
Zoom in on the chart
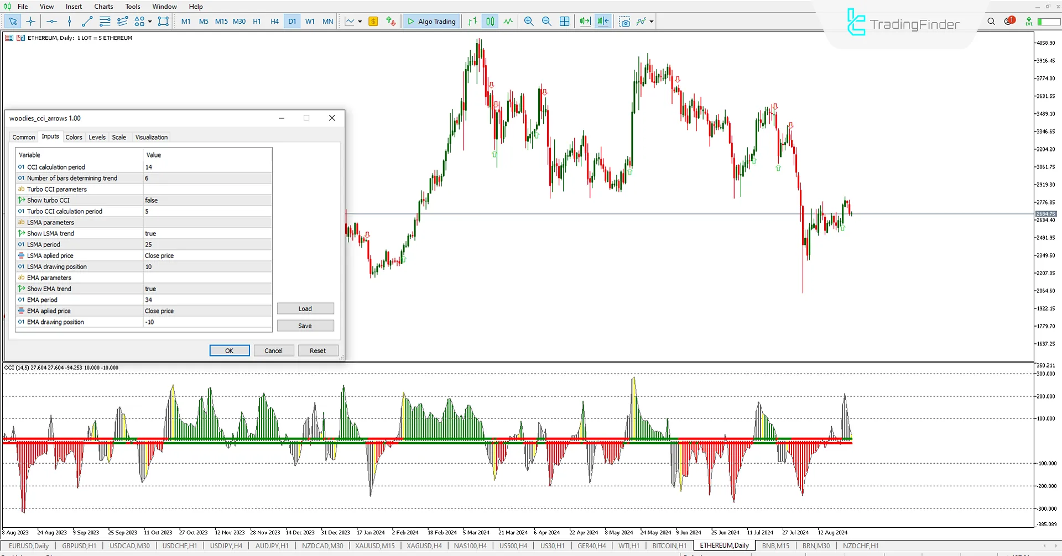528,21
